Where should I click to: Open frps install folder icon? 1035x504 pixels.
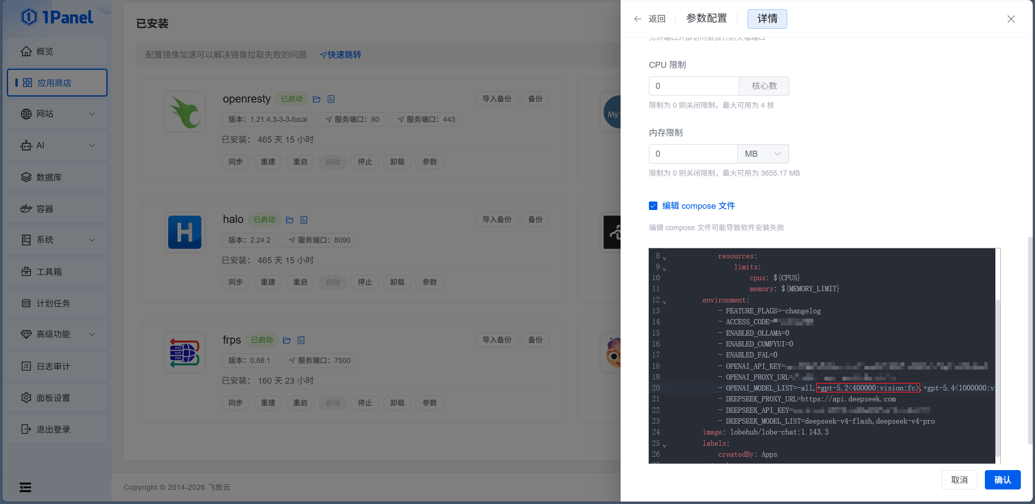pyautogui.click(x=287, y=340)
